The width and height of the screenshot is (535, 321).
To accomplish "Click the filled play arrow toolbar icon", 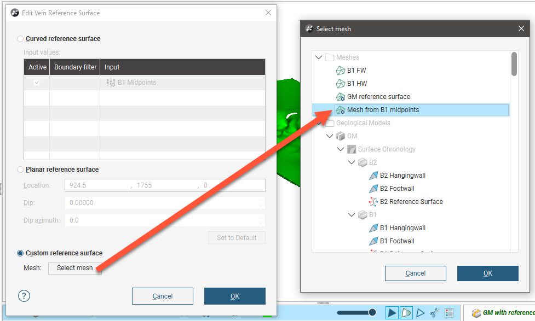I will pyautogui.click(x=392, y=313).
